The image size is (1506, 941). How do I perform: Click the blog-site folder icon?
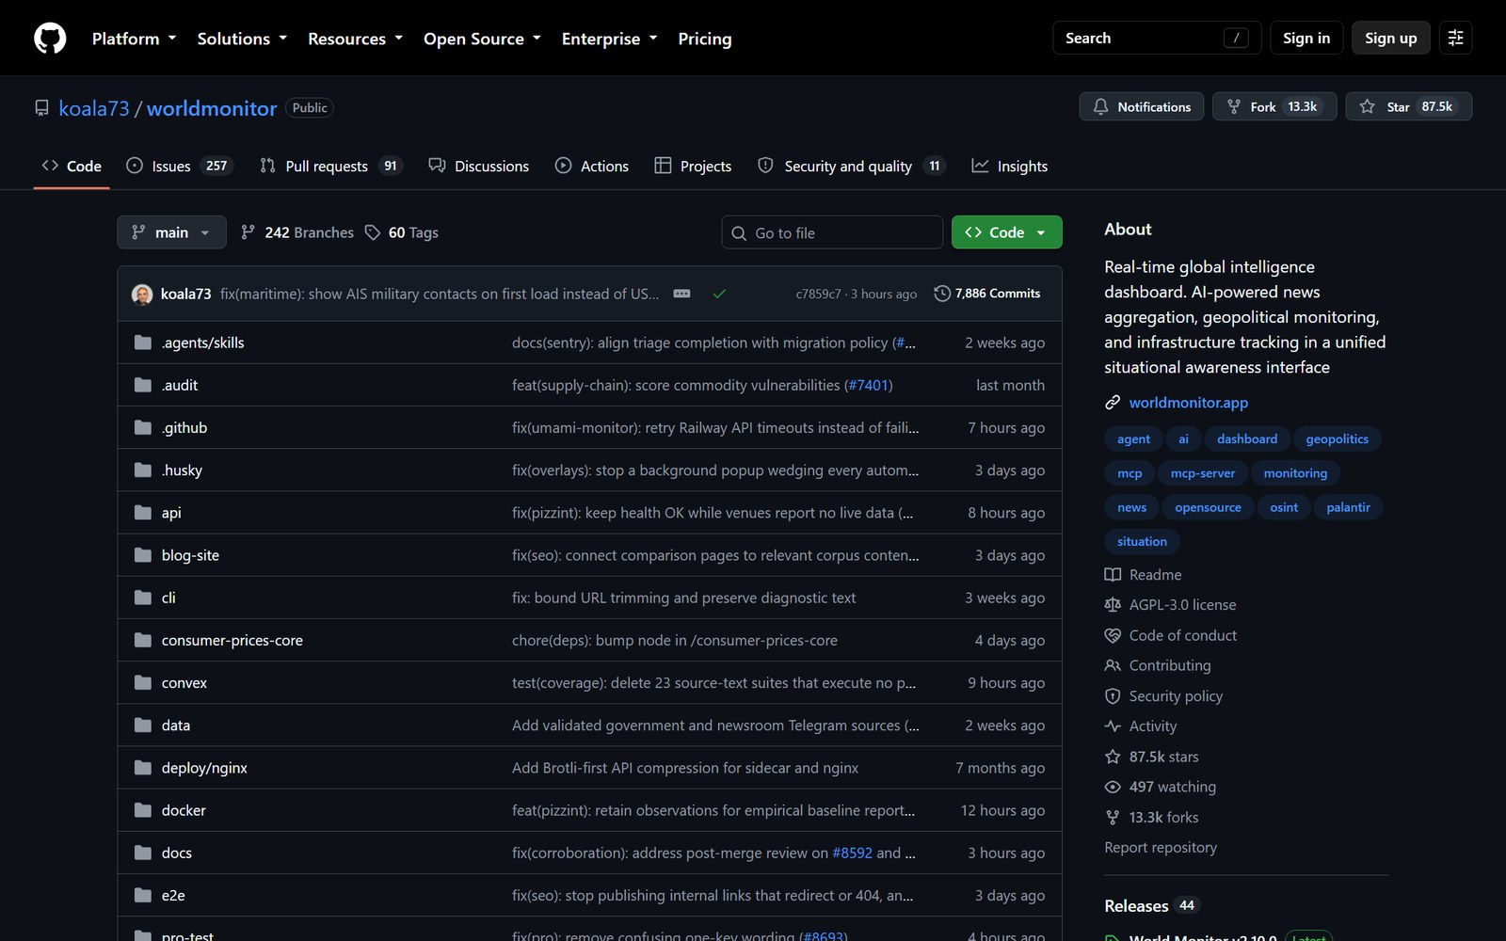(143, 555)
